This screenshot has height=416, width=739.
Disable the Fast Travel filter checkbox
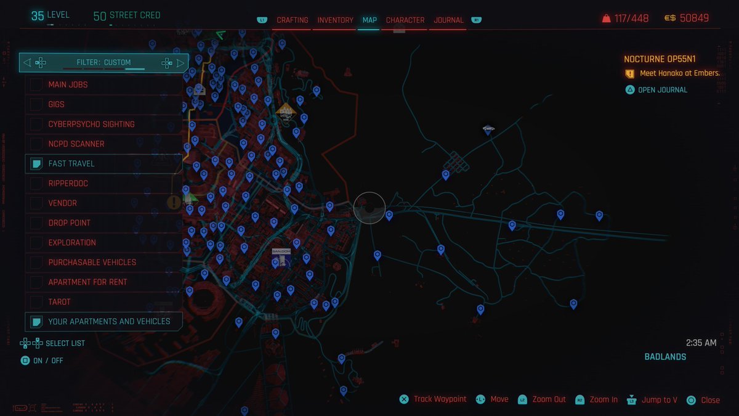pyautogui.click(x=36, y=163)
